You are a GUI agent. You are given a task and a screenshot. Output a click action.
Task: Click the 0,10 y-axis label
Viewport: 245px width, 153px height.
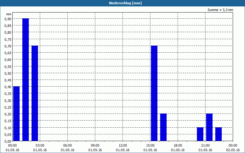point(8,128)
